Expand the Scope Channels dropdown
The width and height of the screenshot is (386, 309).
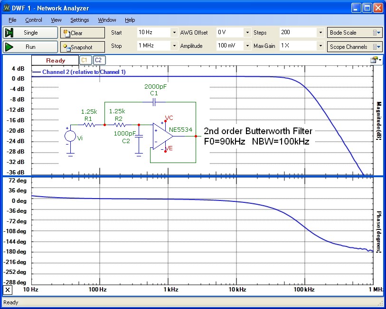pyautogui.click(x=355, y=47)
